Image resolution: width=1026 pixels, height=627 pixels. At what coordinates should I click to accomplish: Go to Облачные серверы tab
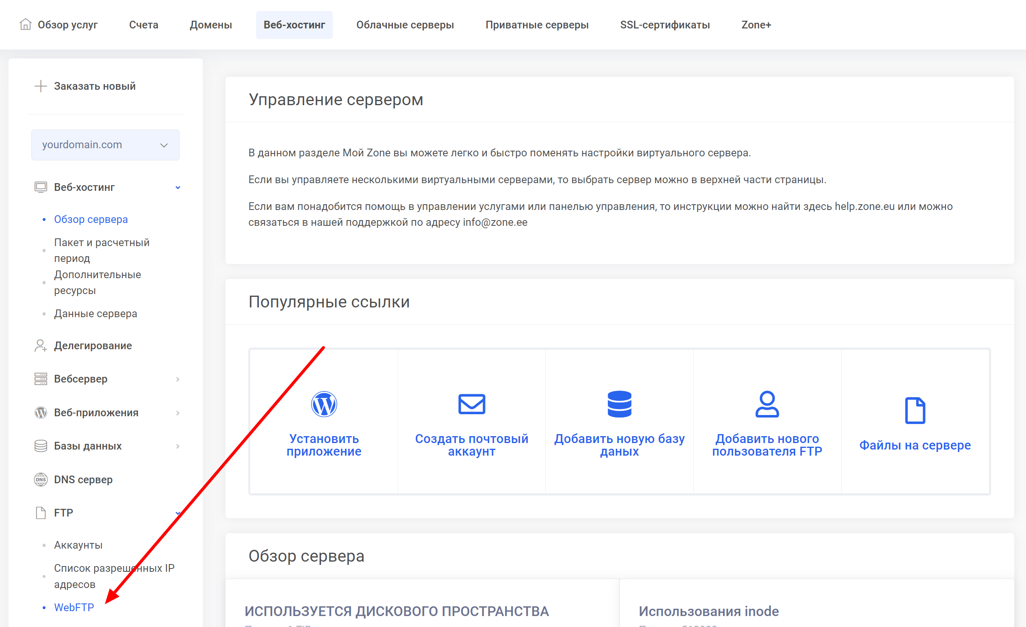[x=405, y=25]
